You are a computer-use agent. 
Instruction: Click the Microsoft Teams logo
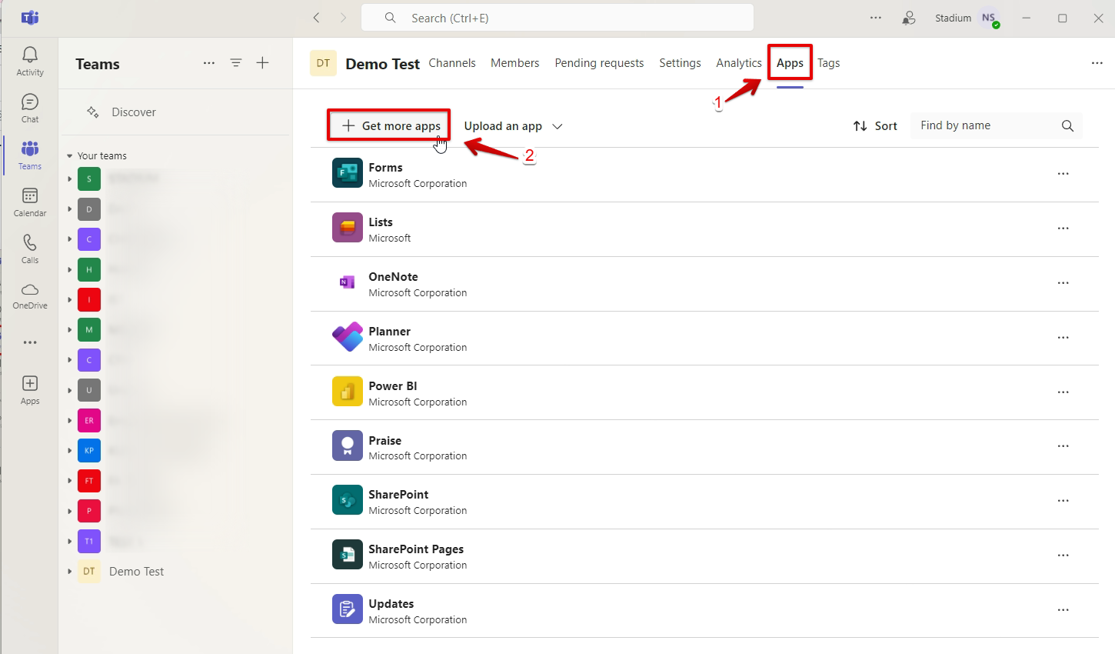[30, 18]
